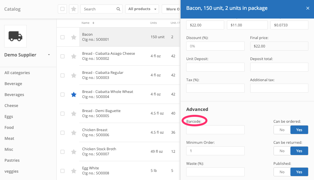Check the Chicken Breast row checkbox

[62, 133]
